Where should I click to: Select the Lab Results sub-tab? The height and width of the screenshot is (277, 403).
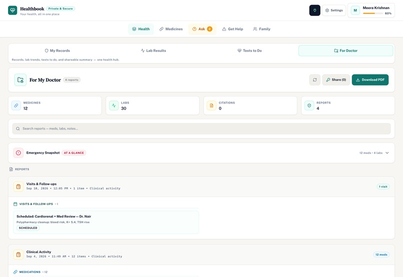coord(153,50)
